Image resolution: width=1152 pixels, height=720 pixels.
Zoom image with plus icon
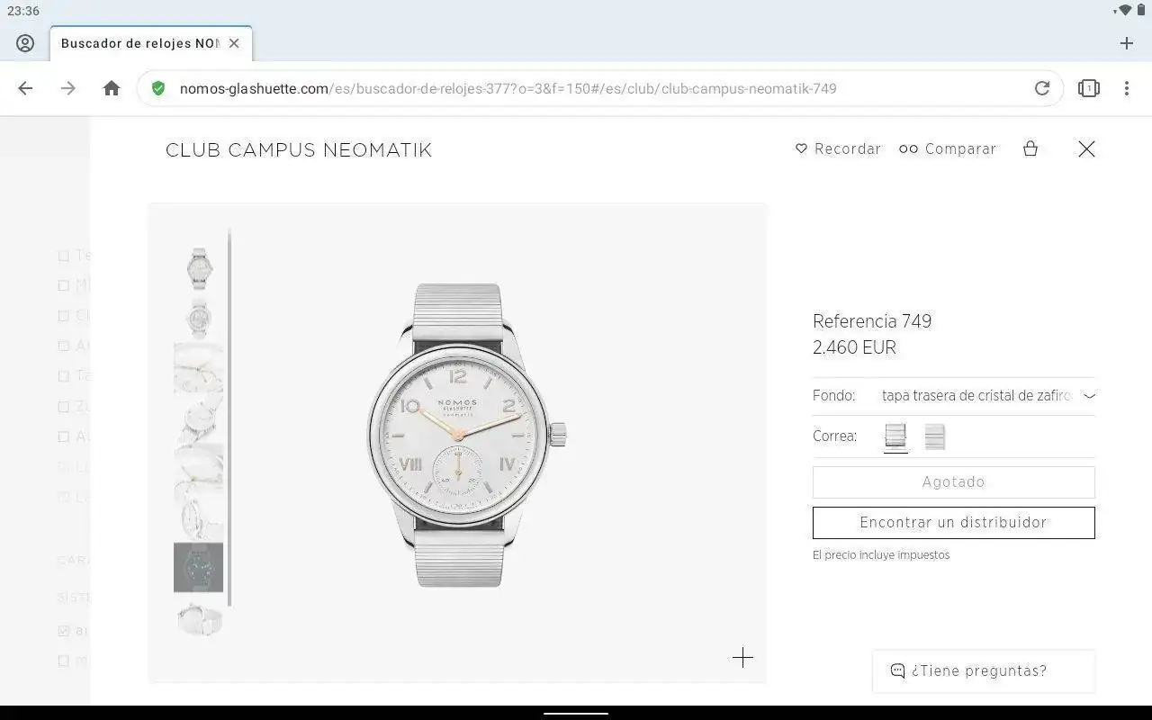pyautogui.click(x=742, y=658)
